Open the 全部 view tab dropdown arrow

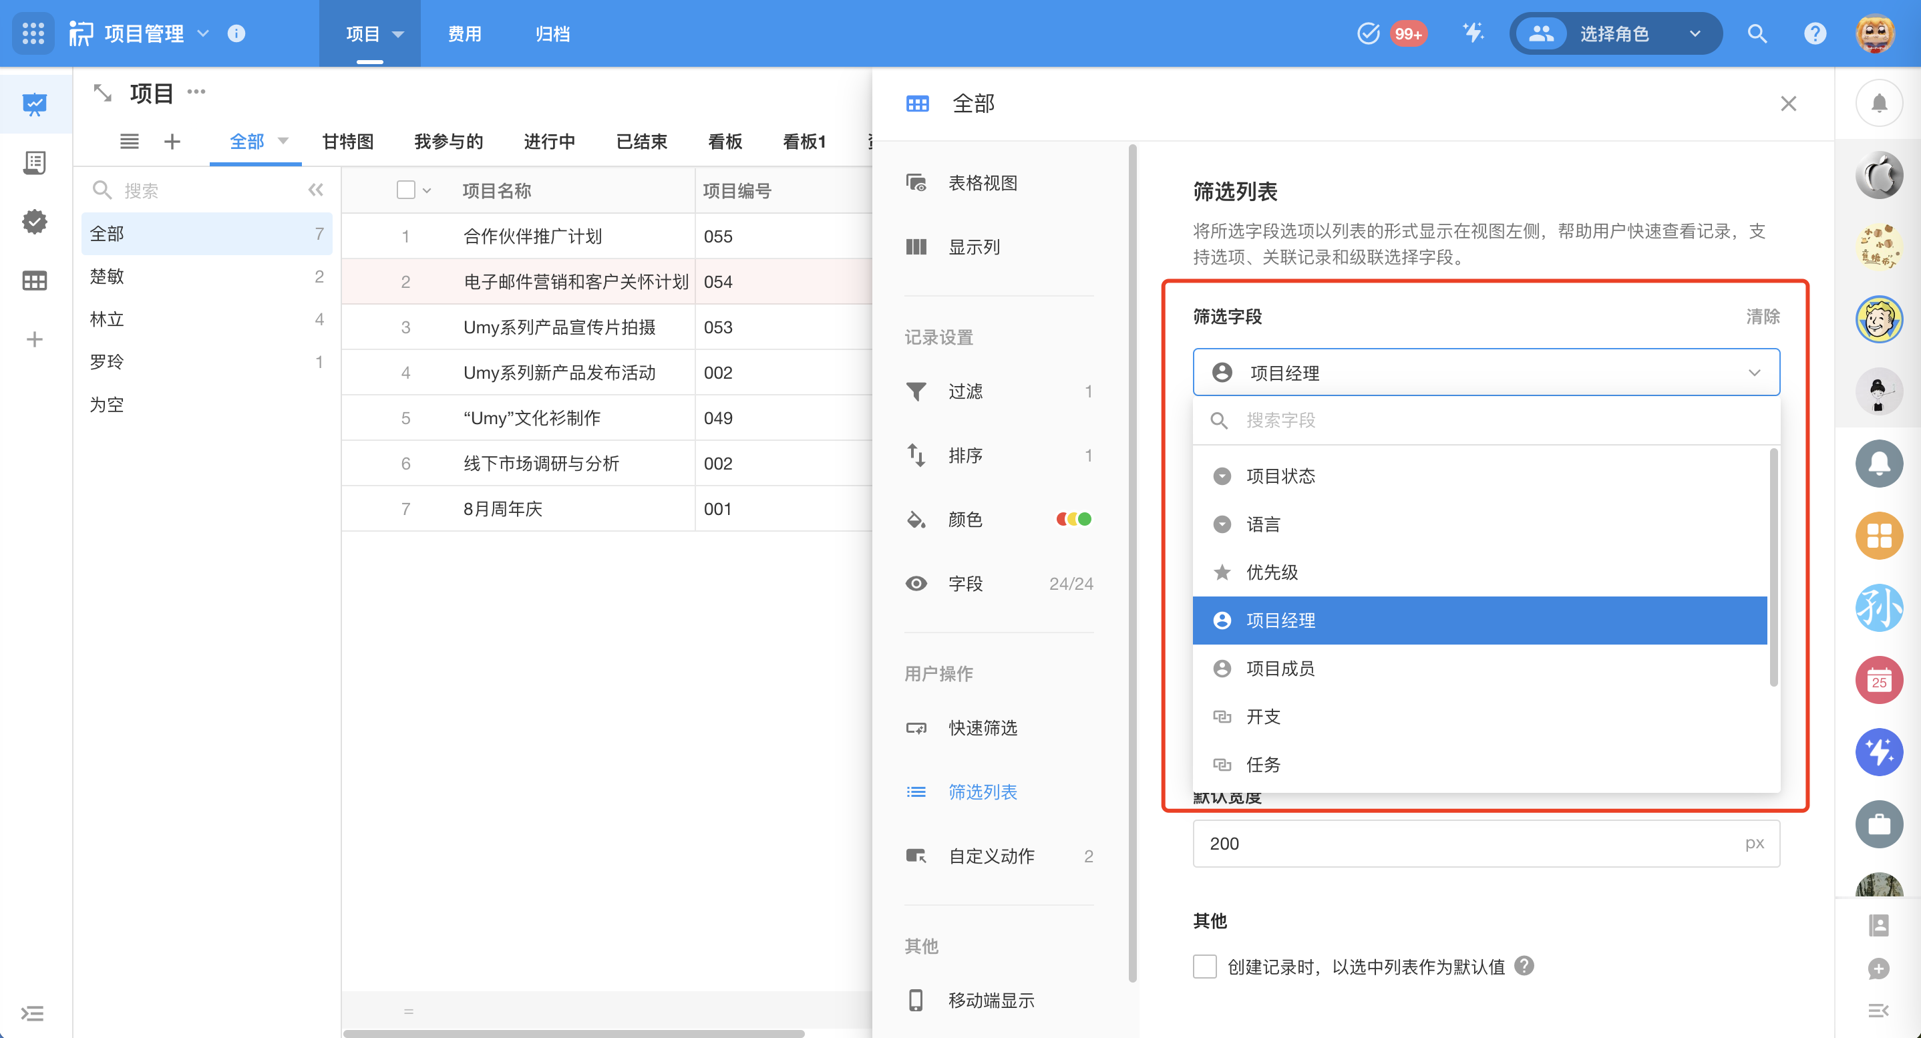pyautogui.click(x=283, y=141)
